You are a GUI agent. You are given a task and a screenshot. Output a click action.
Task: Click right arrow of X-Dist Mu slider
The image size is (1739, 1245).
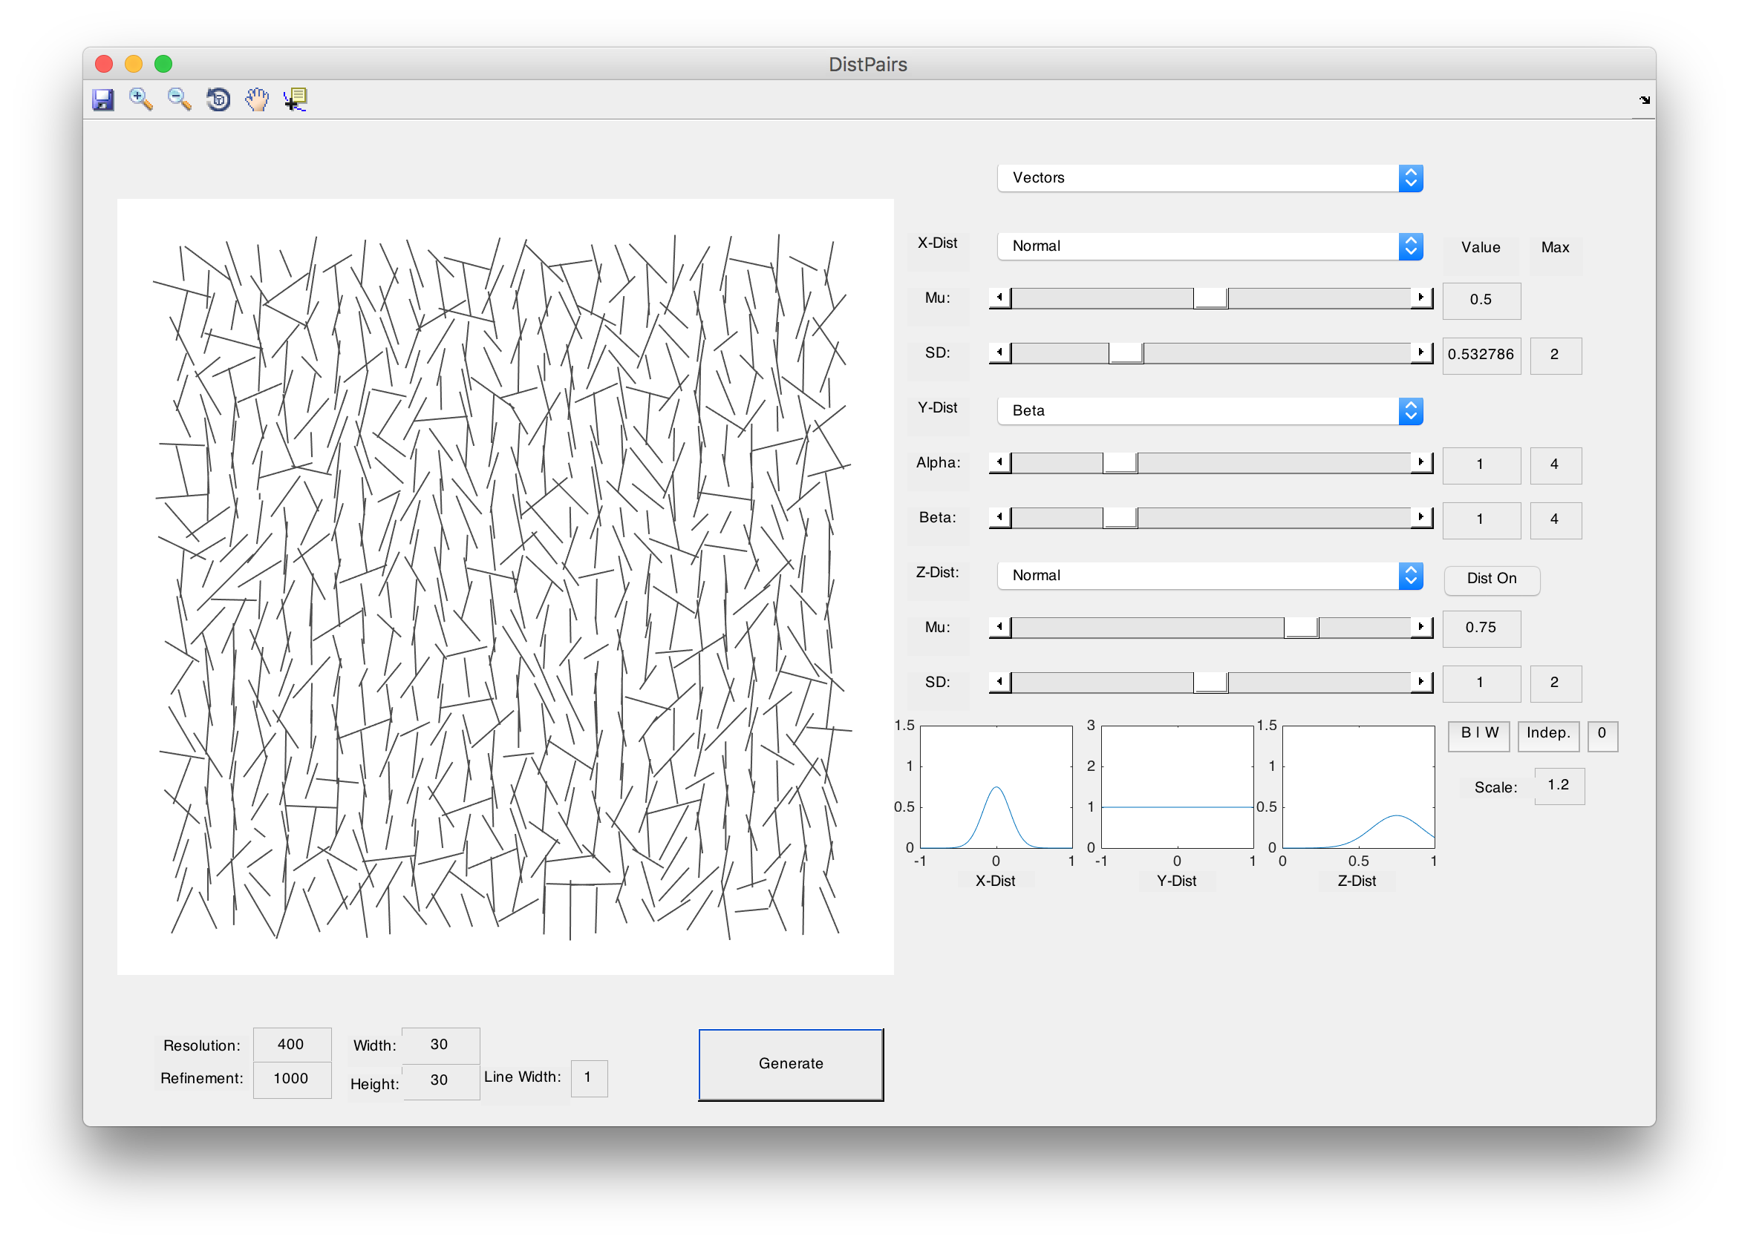click(x=1420, y=298)
